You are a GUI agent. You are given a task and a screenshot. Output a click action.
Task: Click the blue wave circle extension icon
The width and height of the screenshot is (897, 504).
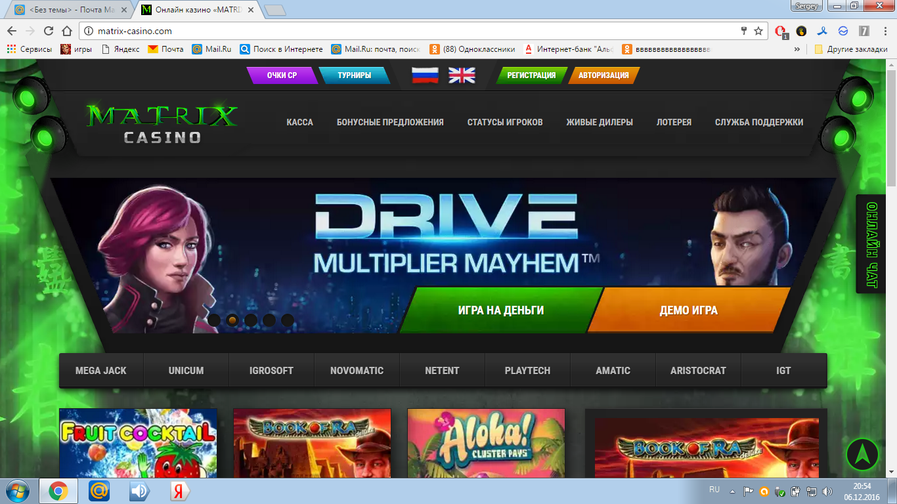coord(843,31)
